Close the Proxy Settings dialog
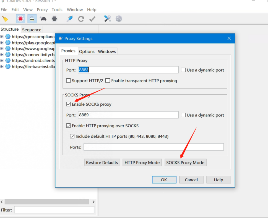 coord(229,38)
